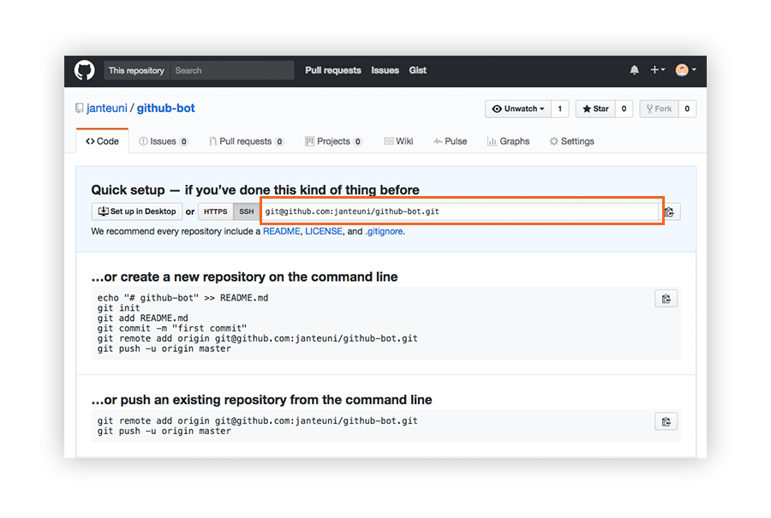Switch to the Pull requests 0 tab
The height and width of the screenshot is (518, 771).
pos(247,141)
